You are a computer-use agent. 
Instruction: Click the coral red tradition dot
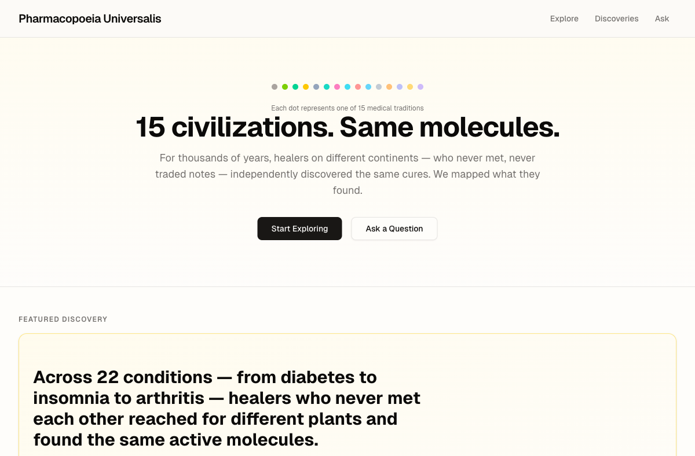click(x=357, y=87)
